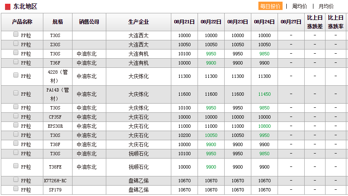Click the 销售公司 column header
Image resolution: width=348 pixels, height=196 pixels.
pyautogui.click(x=89, y=22)
